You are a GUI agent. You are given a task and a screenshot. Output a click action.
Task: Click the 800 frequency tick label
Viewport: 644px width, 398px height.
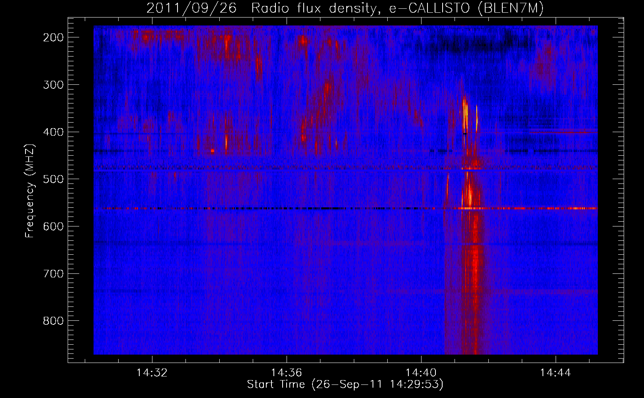pos(53,321)
